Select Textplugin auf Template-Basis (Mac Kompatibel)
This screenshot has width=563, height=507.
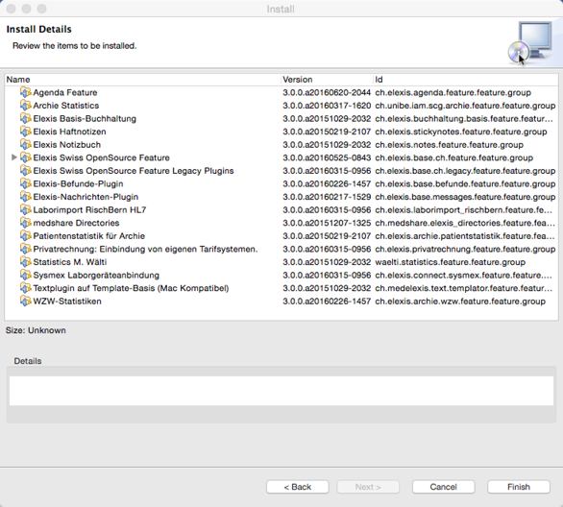pos(131,288)
